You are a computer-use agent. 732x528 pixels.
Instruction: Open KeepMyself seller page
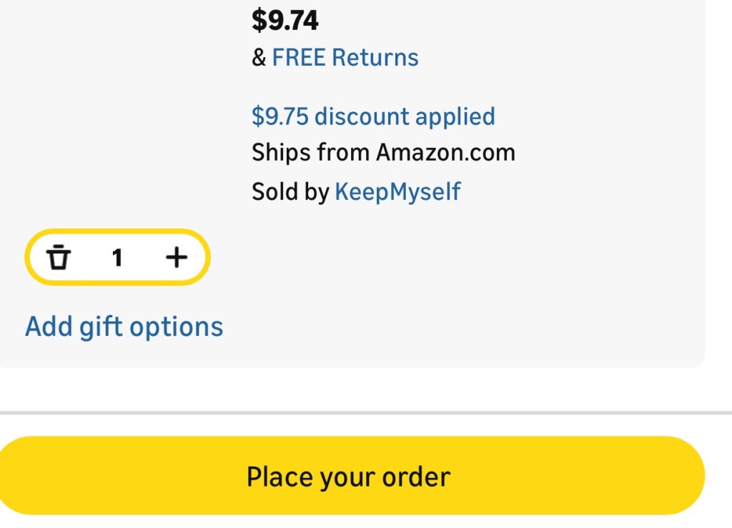pyautogui.click(x=397, y=191)
